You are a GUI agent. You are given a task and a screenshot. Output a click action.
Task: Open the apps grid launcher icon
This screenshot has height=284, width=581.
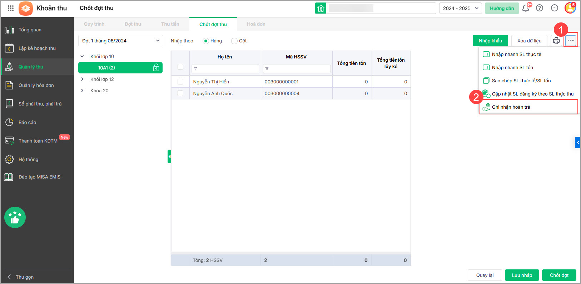(11, 8)
